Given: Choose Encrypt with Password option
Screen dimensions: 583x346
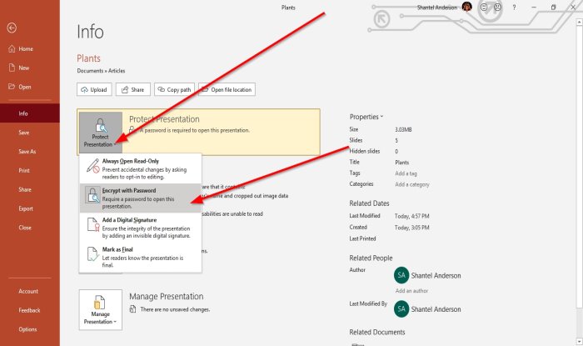Looking at the screenshot, I should (141, 198).
